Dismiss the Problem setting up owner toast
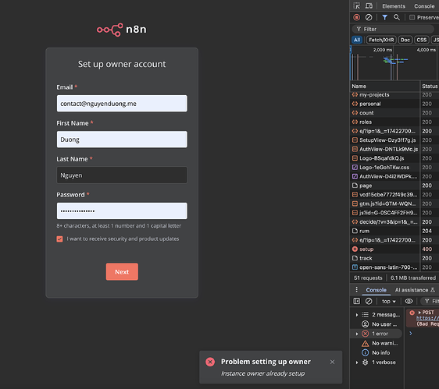 [332, 362]
